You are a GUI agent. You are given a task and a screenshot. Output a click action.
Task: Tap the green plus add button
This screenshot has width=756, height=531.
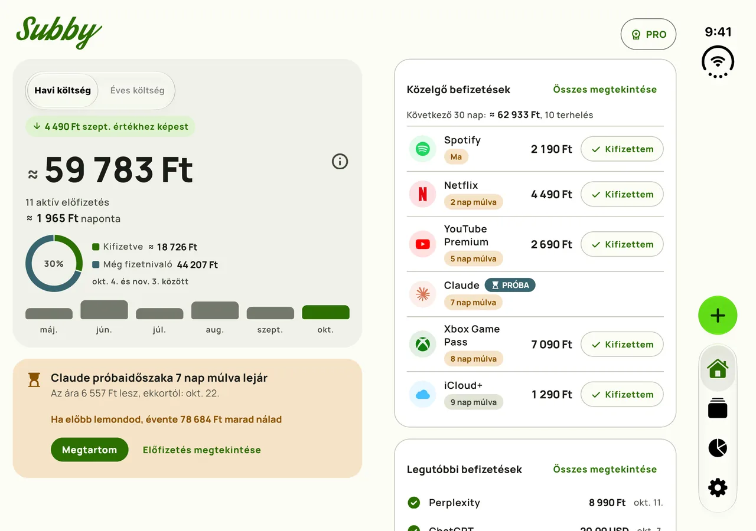pos(718,316)
